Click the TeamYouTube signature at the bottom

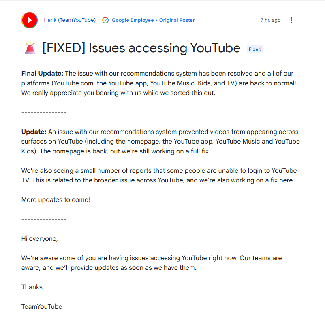point(41,306)
